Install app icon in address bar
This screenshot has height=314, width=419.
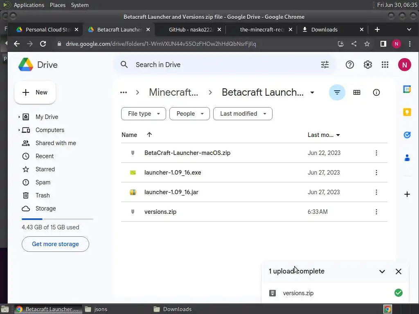click(340, 44)
